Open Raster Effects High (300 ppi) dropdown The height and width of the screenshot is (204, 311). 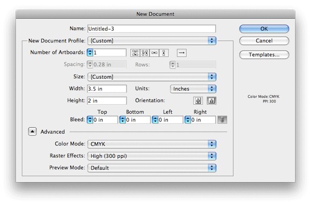click(x=152, y=156)
